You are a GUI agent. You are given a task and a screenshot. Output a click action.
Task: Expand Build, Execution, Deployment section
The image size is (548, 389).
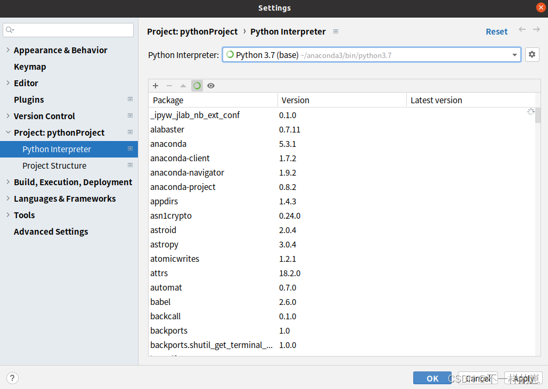(x=7, y=181)
